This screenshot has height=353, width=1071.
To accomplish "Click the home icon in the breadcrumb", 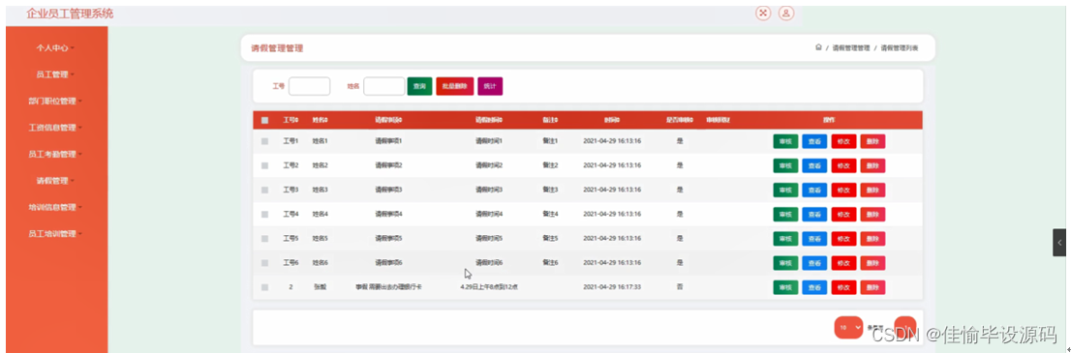I will pyautogui.click(x=817, y=47).
